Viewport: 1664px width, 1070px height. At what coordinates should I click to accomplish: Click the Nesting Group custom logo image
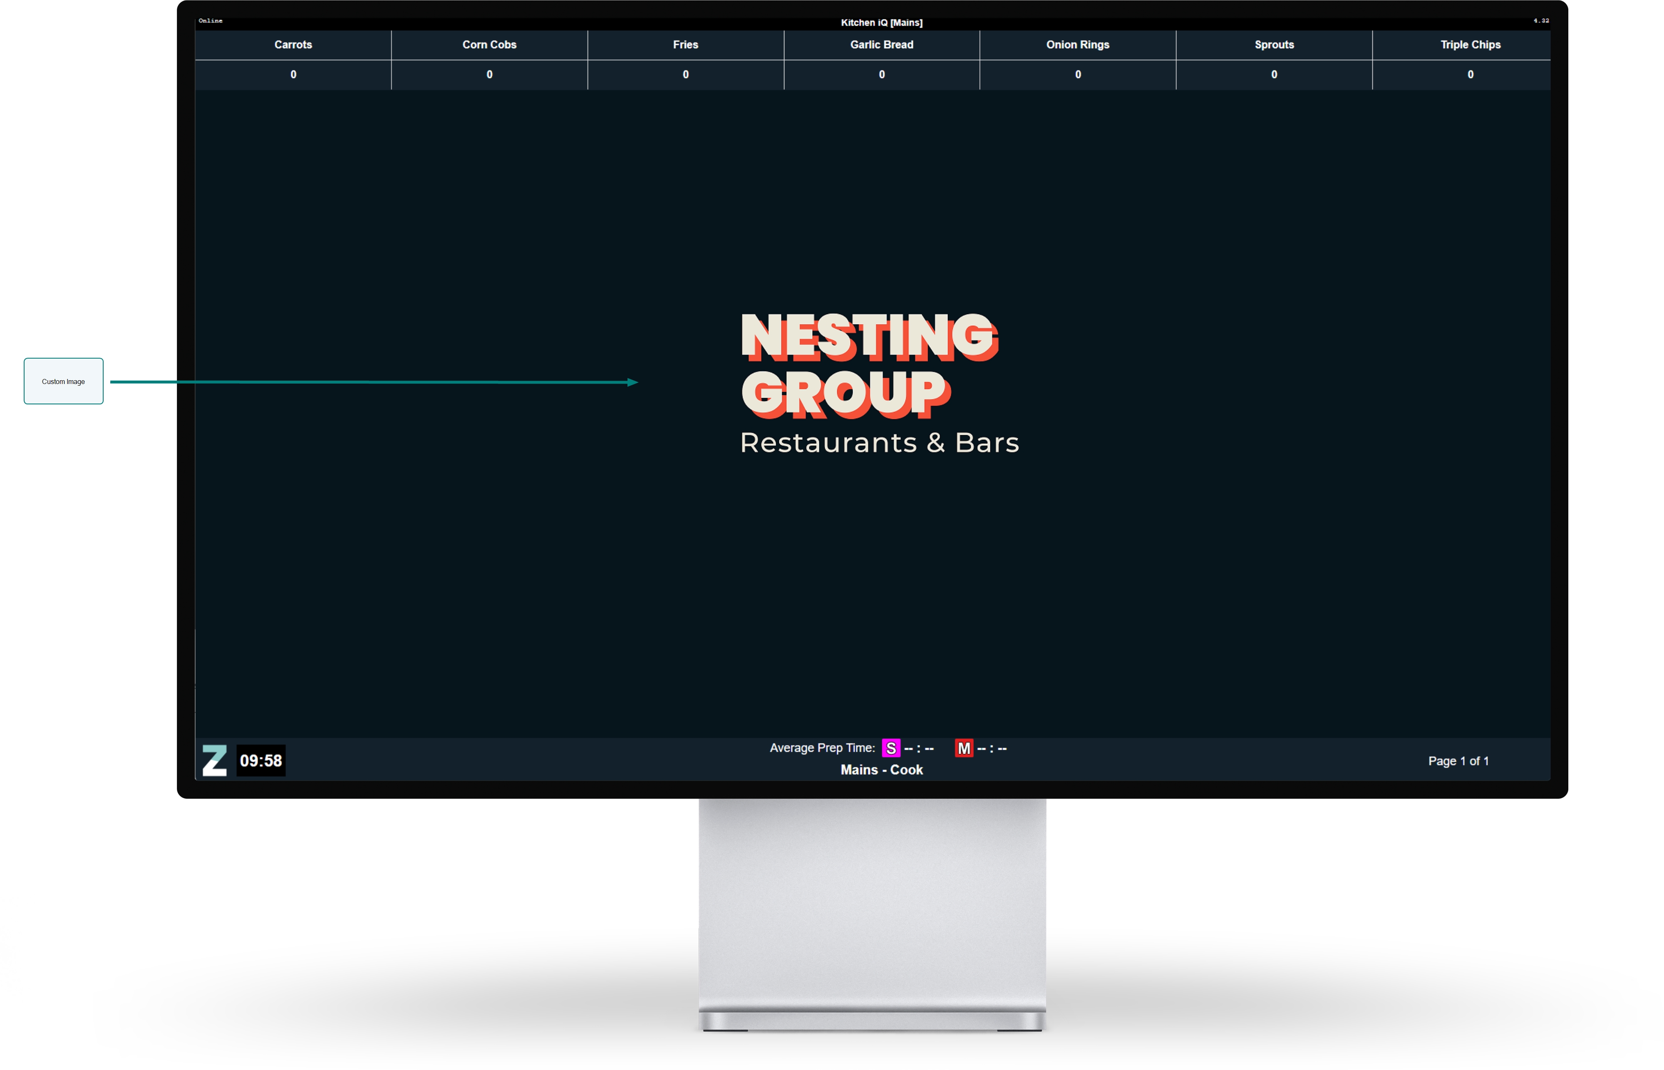click(x=879, y=384)
